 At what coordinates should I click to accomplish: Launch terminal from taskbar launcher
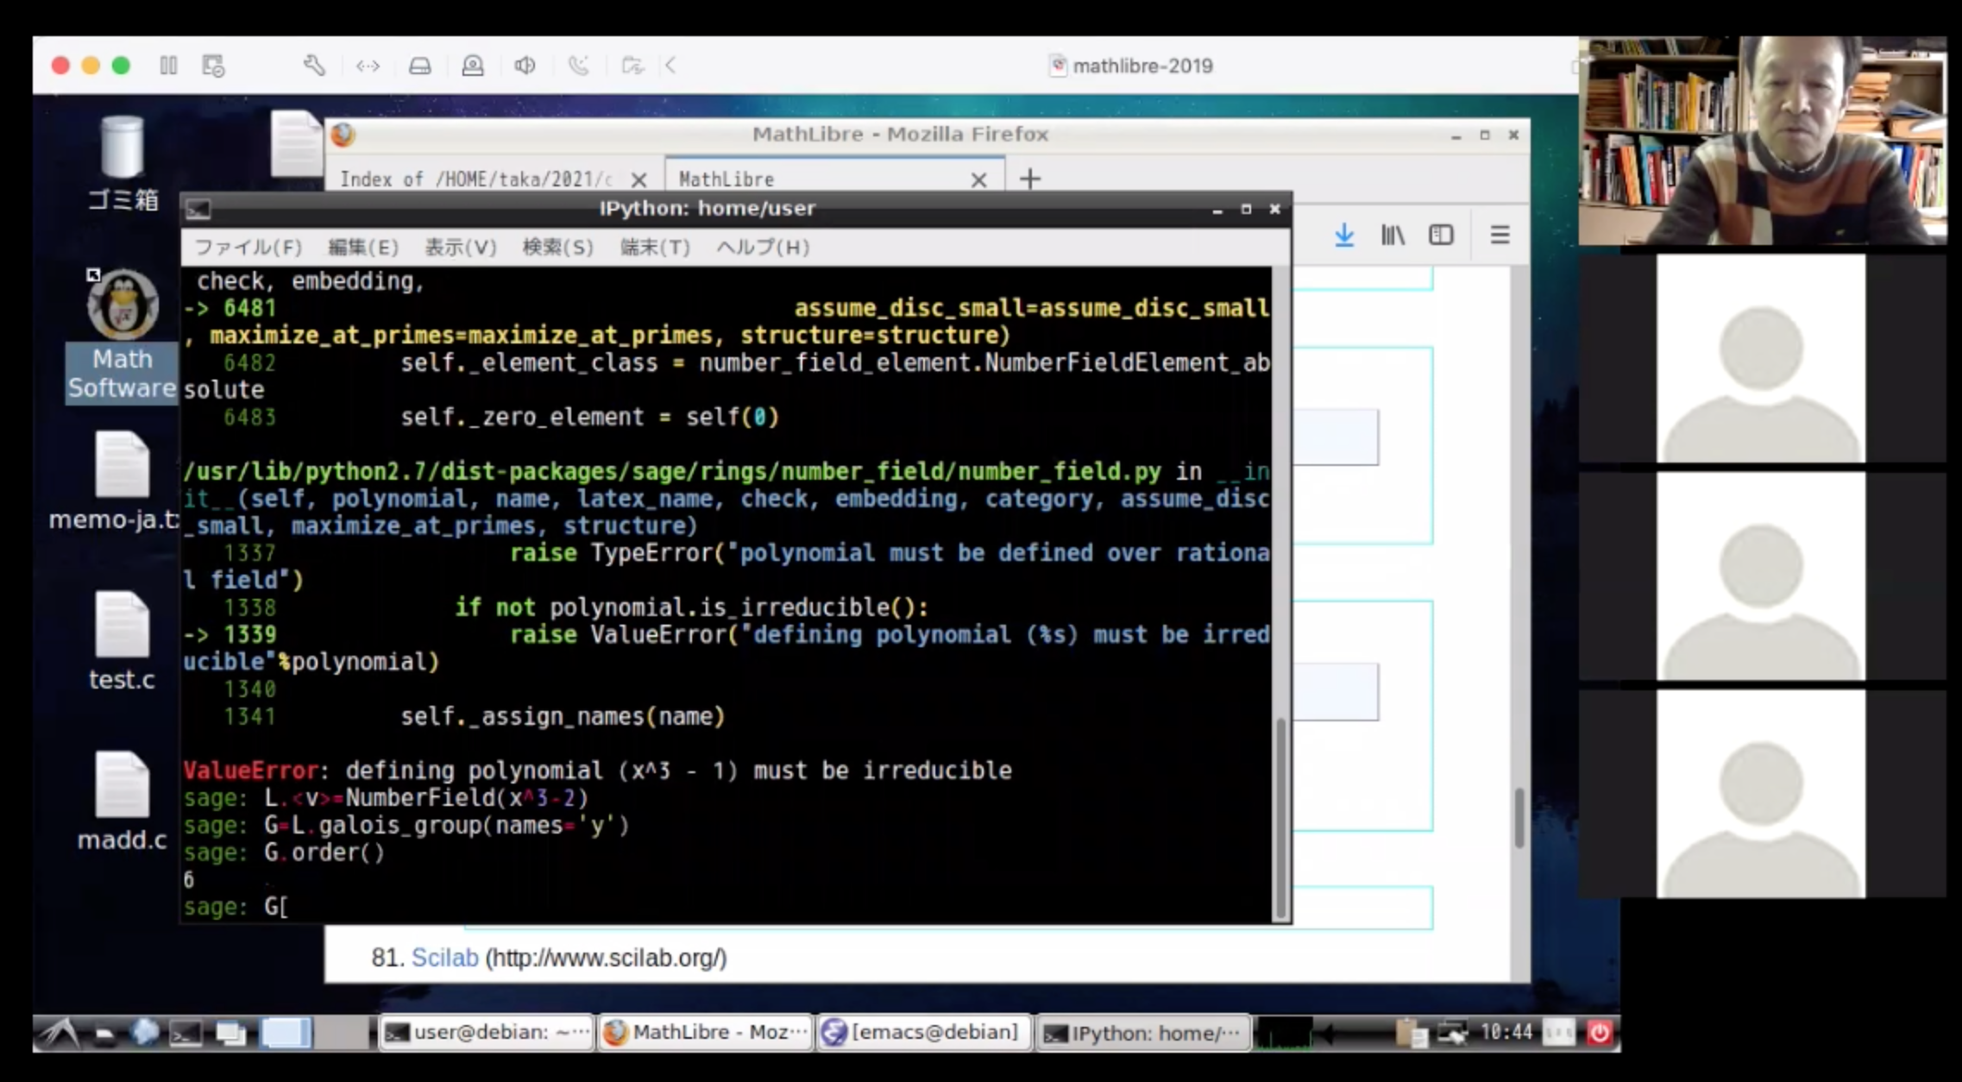(x=186, y=1033)
